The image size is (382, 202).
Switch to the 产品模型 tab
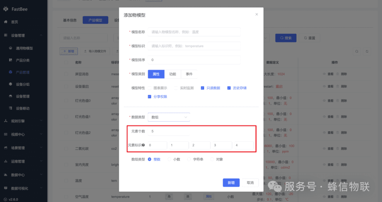tap(95, 20)
